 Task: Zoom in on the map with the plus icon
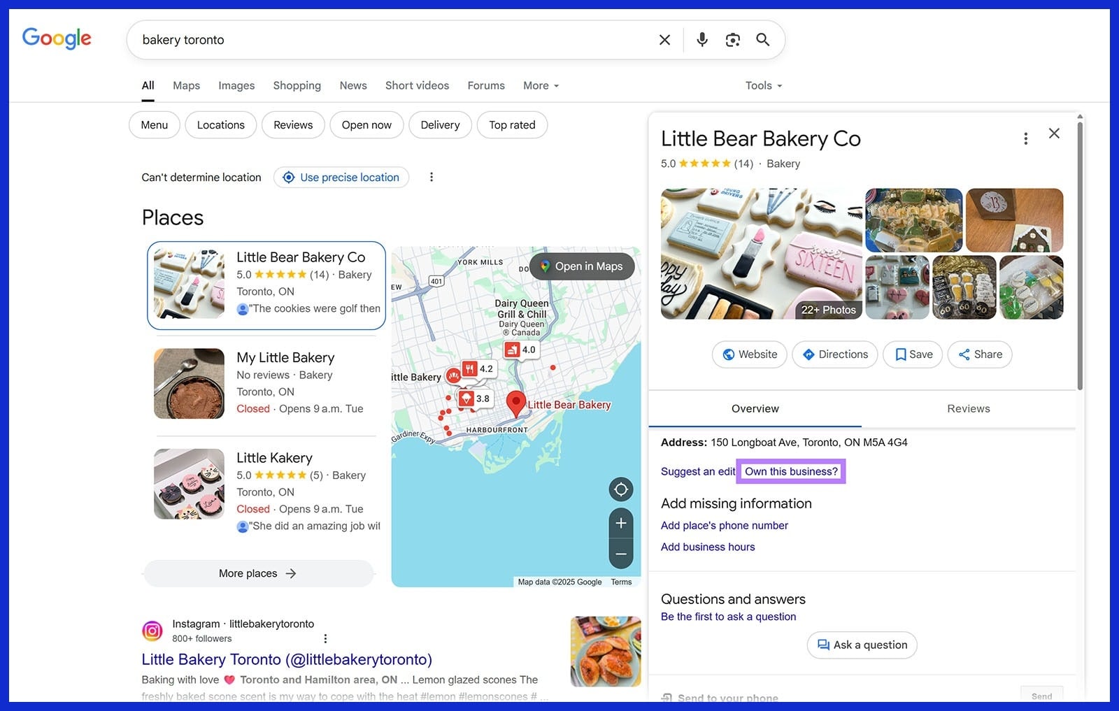620,522
